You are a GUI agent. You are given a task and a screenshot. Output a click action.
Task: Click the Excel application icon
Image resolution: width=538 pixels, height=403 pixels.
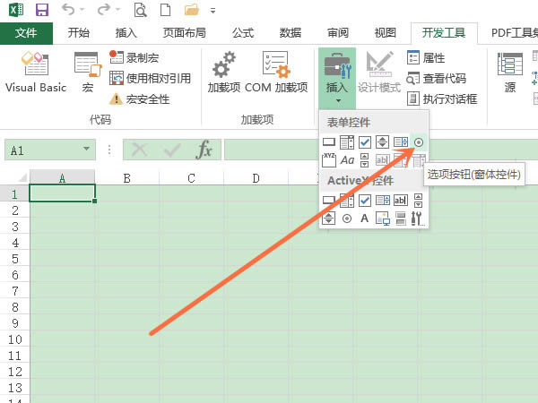click(x=16, y=10)
